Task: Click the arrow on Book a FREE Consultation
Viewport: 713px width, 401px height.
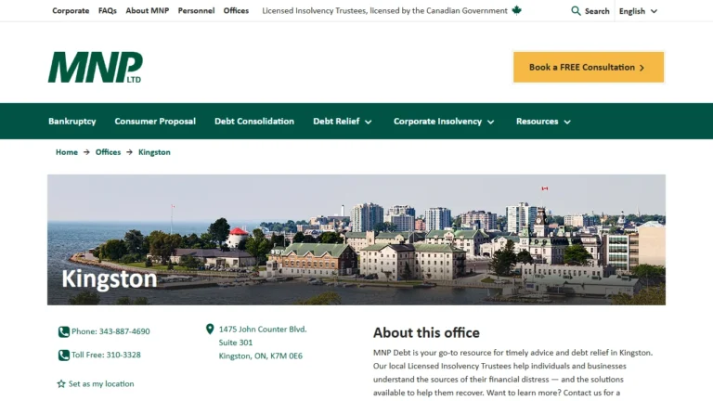Action: (642, 68)
